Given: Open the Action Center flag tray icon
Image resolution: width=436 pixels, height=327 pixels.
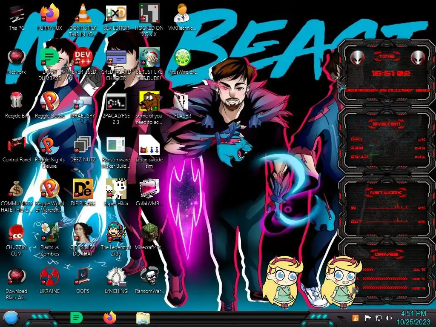Looking at the screenshot, I should pyautogui.click(x=368, y=318).
